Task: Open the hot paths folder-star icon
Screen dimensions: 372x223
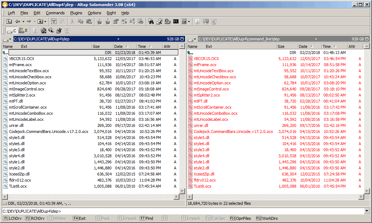Action: [x=40, y=21]
